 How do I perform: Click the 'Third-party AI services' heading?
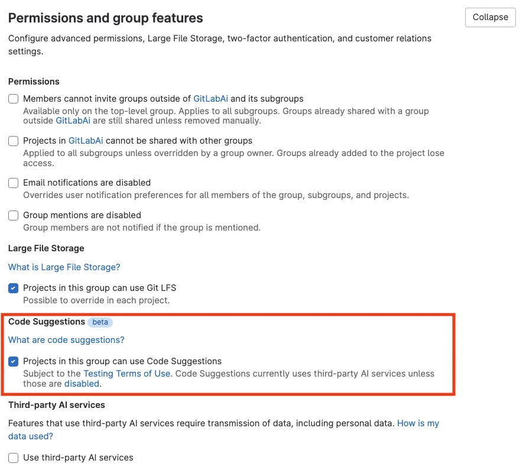[x=56, y=405]
